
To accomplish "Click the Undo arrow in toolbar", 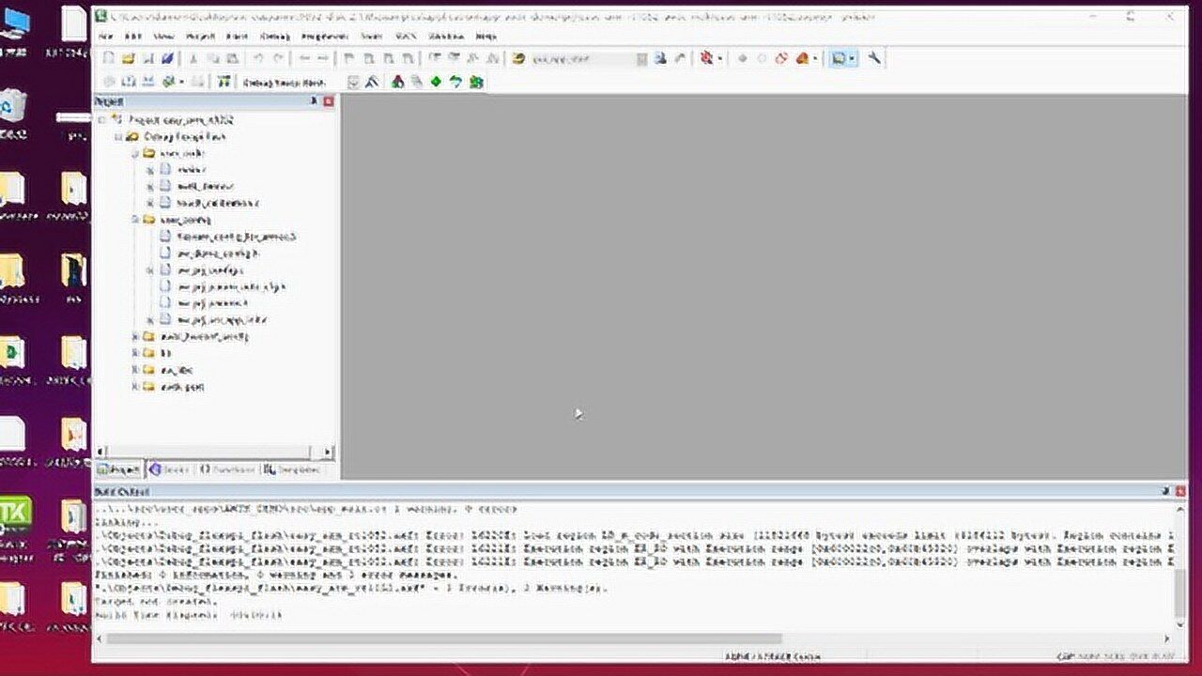I will (258, 58).
